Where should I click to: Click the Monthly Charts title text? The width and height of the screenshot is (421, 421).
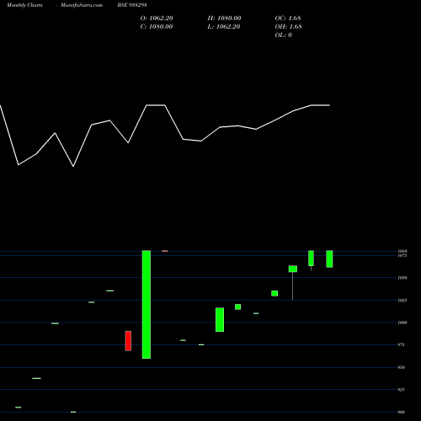[24, 5]
